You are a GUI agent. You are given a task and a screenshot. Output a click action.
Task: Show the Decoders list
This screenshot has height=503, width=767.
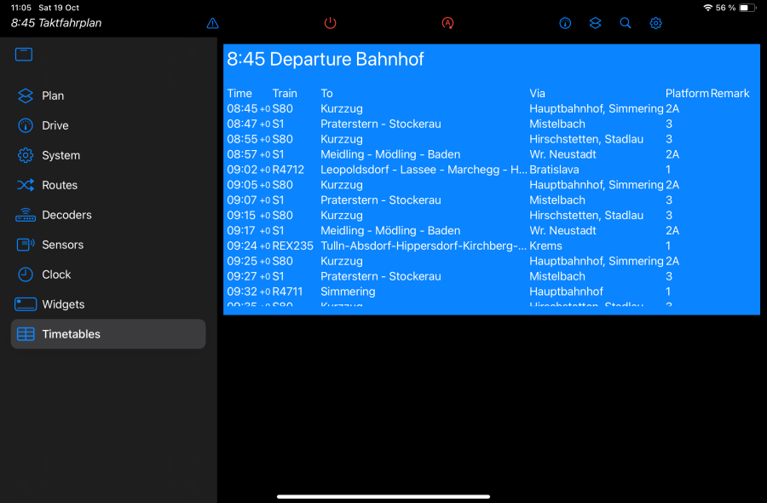point(66,215)
